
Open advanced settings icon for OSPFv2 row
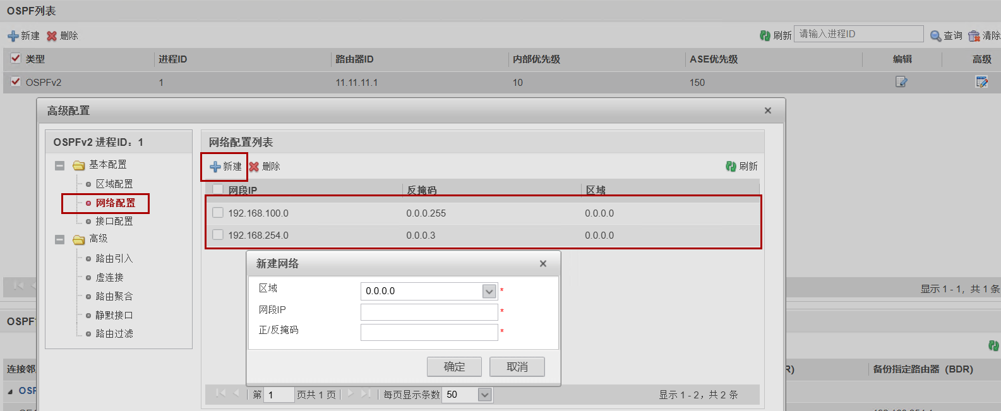pyautogui.click(x=981, y=82)
